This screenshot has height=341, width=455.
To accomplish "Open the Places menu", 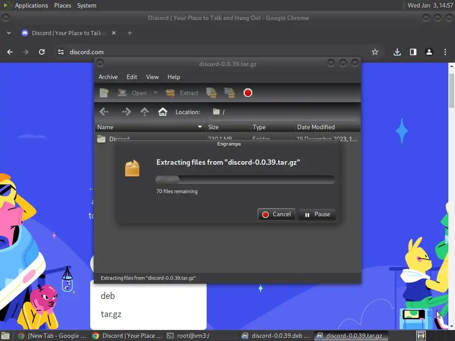I will [x=62, y=5].
